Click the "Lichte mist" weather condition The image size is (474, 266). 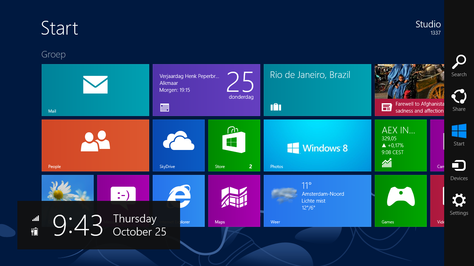click(x=314, y=201)
